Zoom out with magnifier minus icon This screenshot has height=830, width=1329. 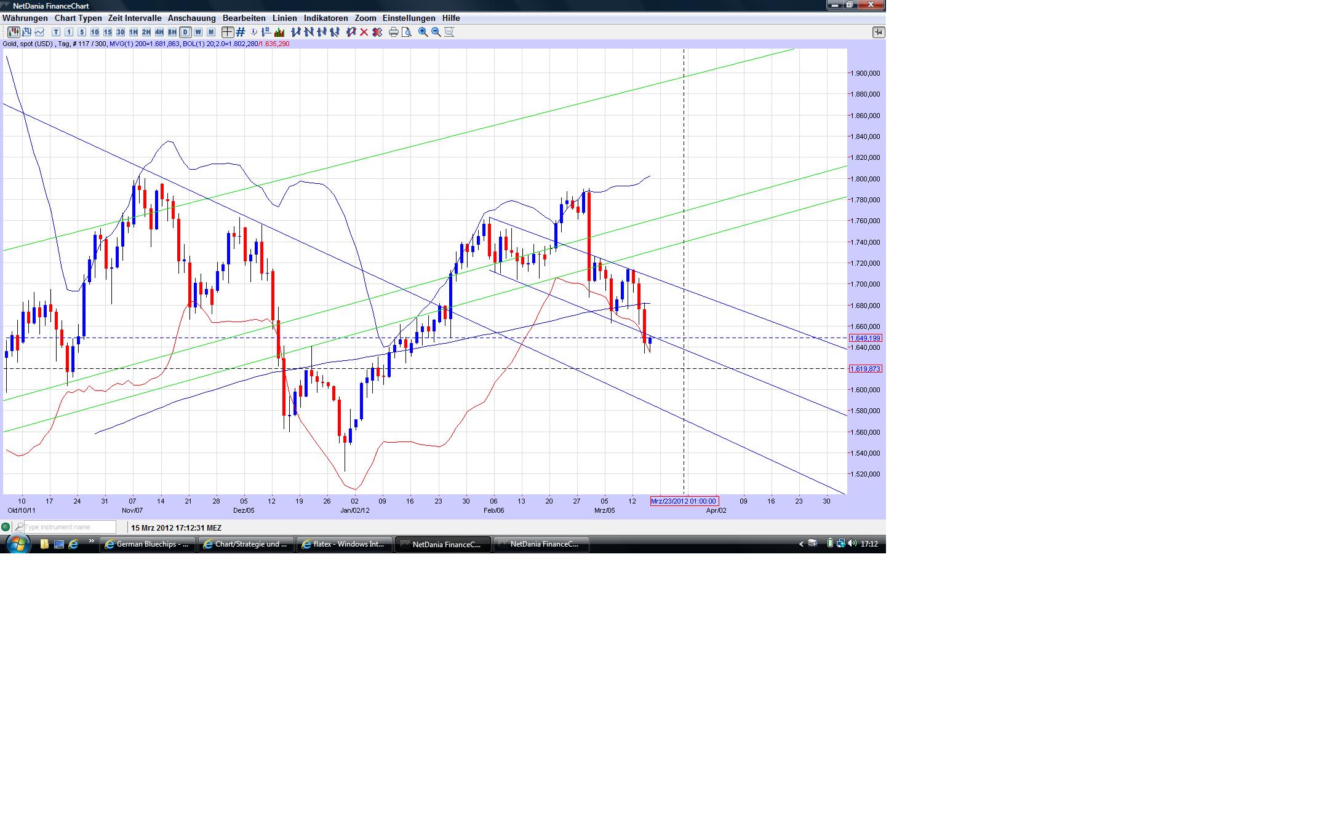tap(436, 32)
